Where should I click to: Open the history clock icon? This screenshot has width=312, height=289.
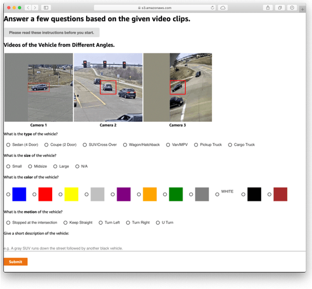[x=292, y=8]
